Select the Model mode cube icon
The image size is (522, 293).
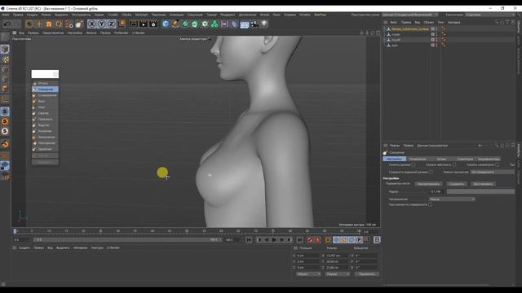pos(5,49)
